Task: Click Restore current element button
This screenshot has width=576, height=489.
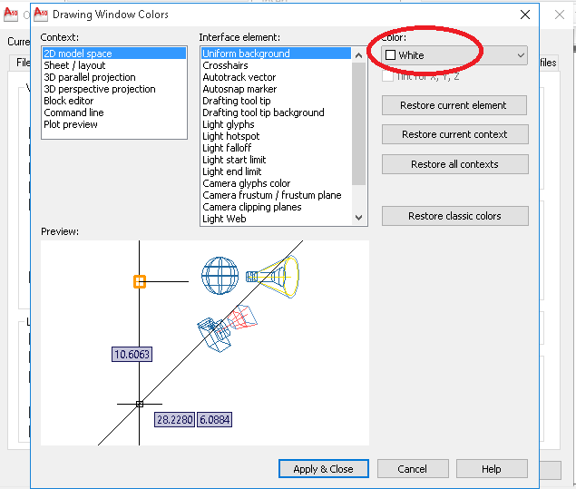Action: point(454,105)
